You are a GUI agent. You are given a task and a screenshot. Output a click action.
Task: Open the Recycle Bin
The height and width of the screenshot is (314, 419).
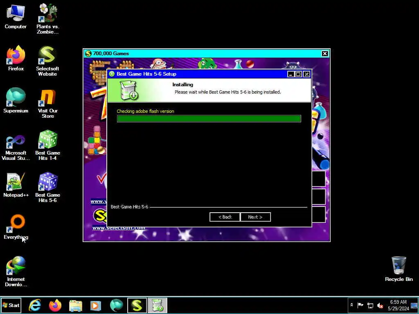point(399,269)
